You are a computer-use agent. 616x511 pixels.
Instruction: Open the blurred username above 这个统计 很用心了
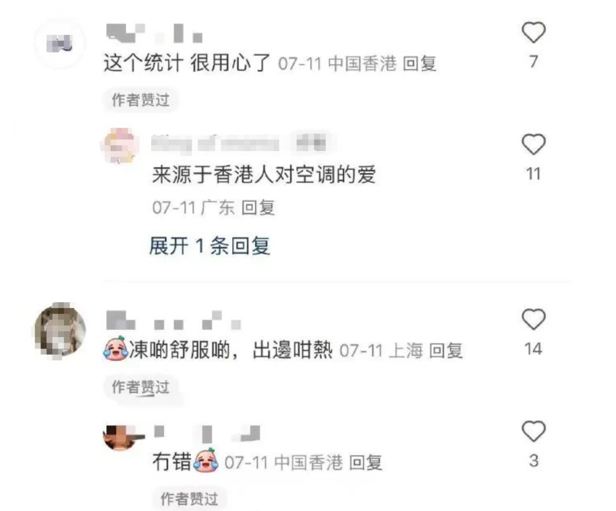click(155, 33)
